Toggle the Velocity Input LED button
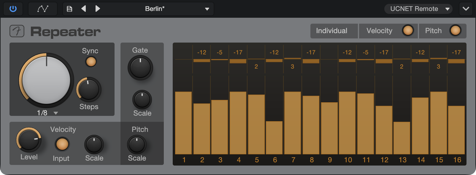 62,144
